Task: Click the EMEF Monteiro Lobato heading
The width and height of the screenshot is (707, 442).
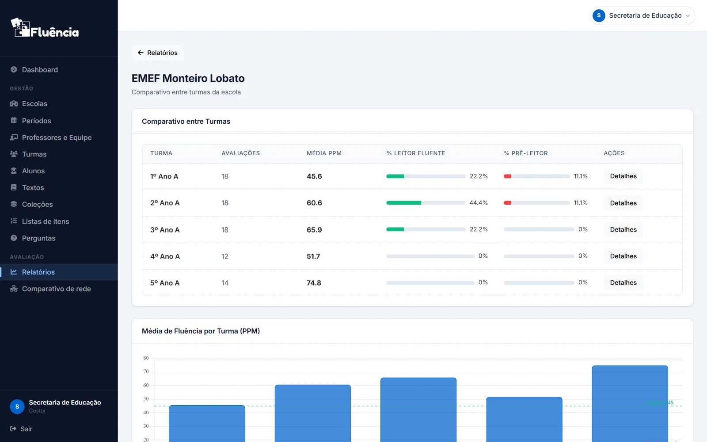Action: [x=188, y=78]
